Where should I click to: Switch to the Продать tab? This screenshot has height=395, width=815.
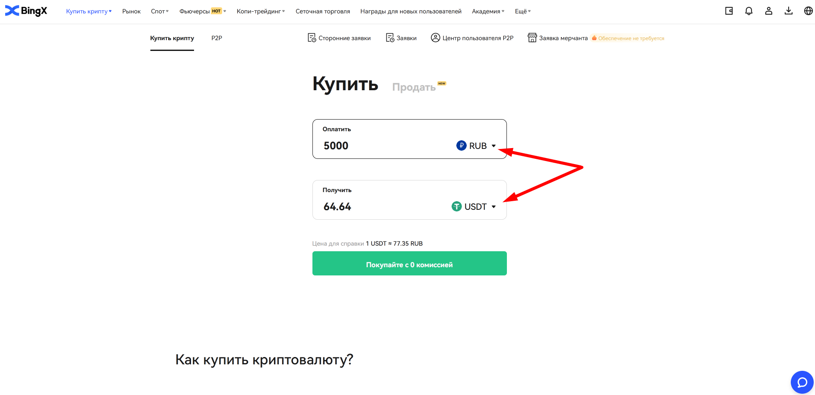[x=414, y=87]
